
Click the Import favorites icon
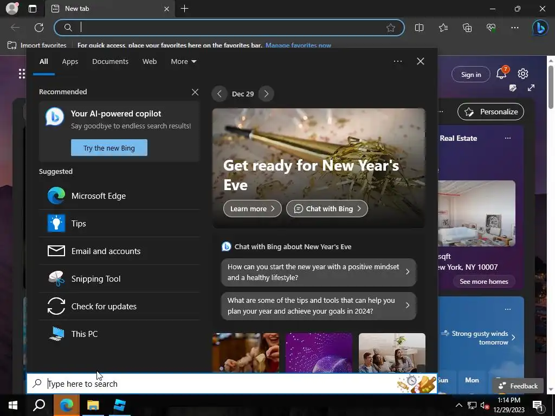pyautogui.click(x=12, y=45)
